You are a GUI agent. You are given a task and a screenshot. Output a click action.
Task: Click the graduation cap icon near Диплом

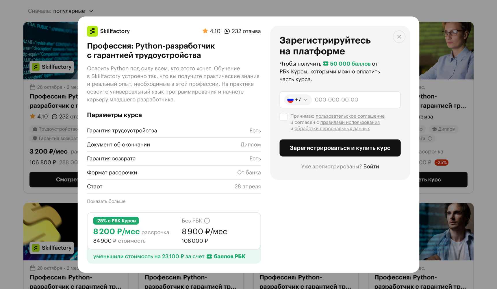click(x=434, y=129)
